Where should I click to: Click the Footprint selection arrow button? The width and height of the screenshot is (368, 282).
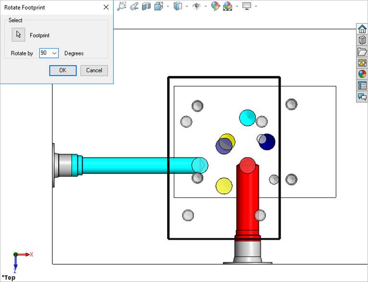[19, 35]
